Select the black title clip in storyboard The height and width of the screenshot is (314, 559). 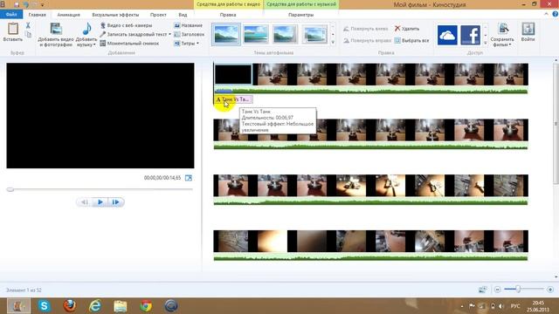coord(233,74)
